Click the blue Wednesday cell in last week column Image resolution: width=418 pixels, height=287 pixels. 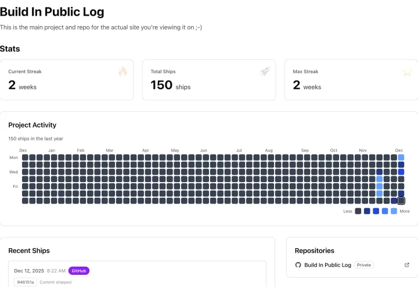click(401, 172)
